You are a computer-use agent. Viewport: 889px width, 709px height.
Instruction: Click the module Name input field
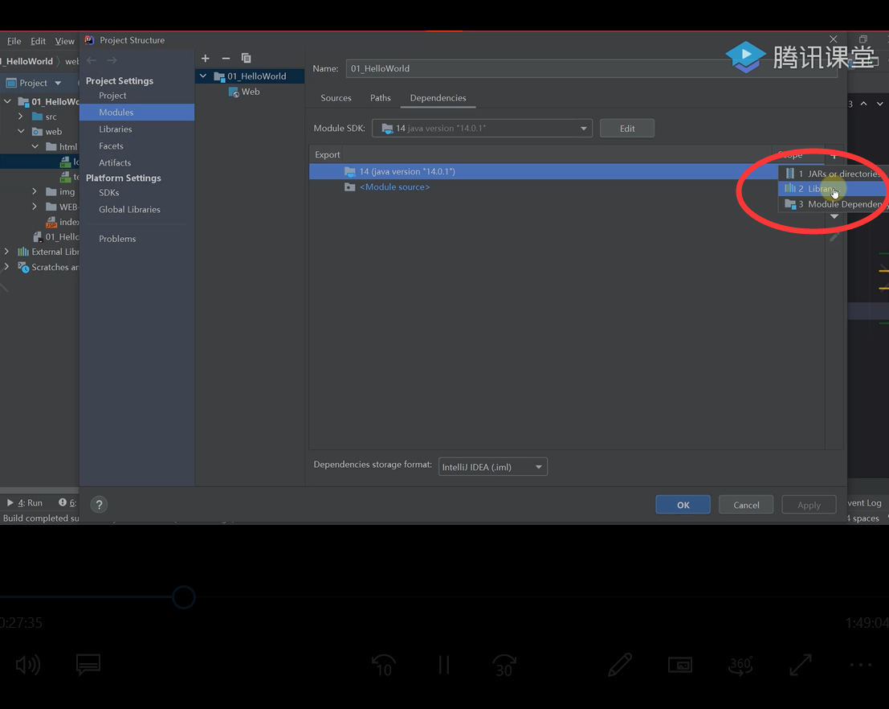pyautogui.click(x=591, y=68)
